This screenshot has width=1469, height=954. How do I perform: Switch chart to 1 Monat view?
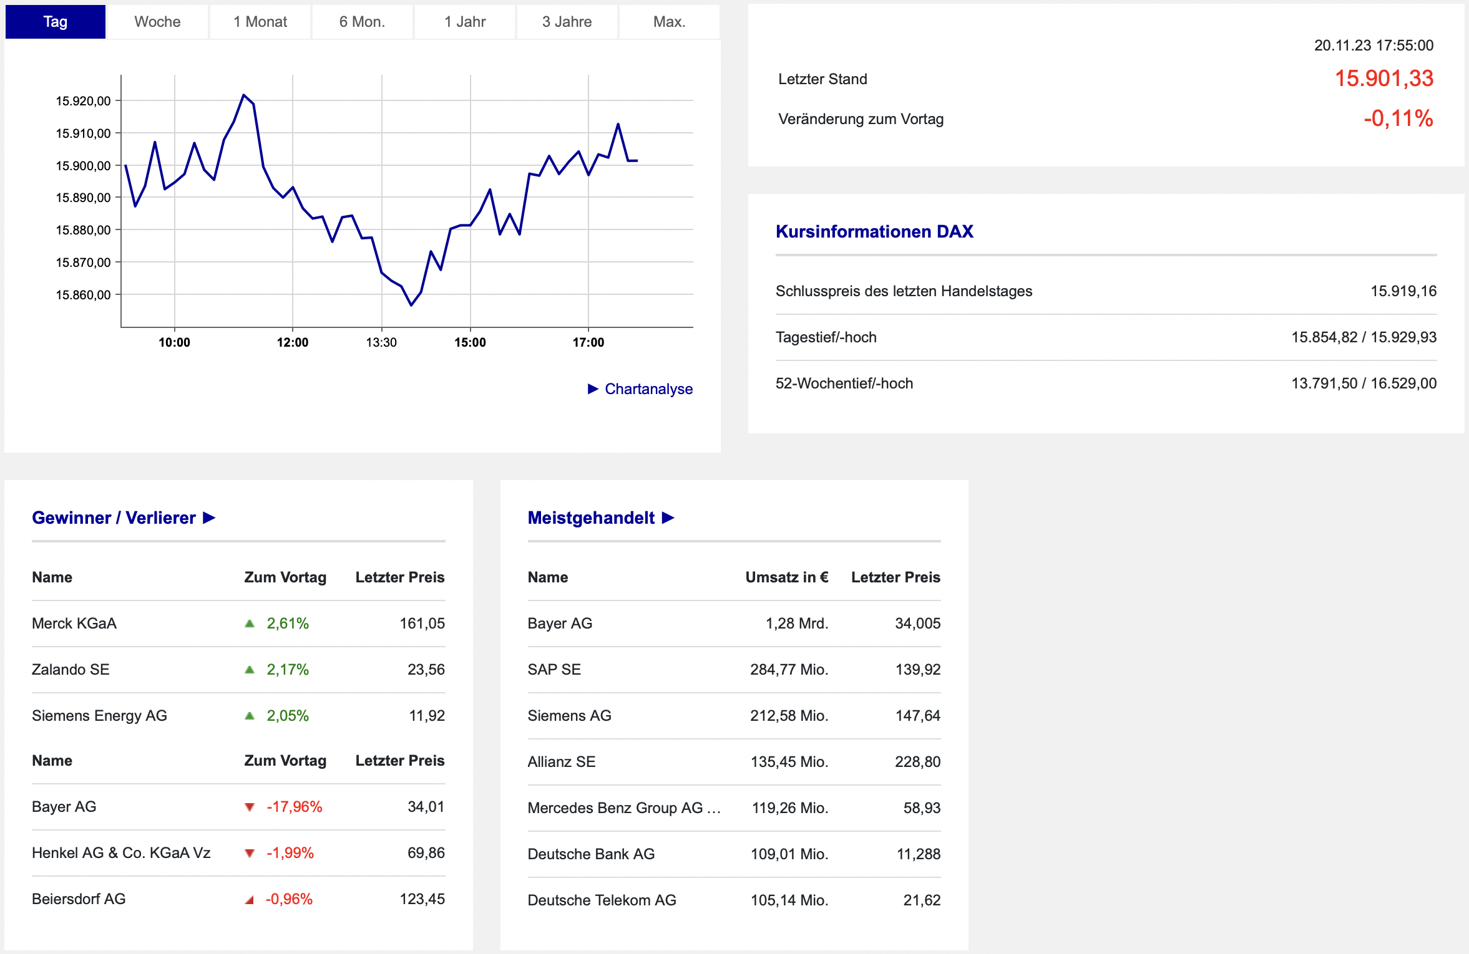pyautogui.click(x=260, y=22)
